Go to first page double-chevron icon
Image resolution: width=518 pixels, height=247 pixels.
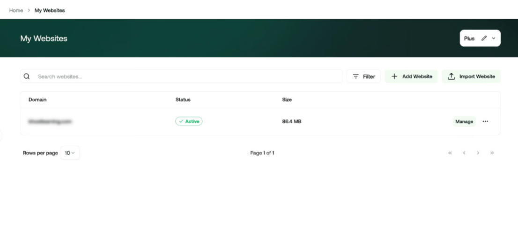tap(450, 153)
